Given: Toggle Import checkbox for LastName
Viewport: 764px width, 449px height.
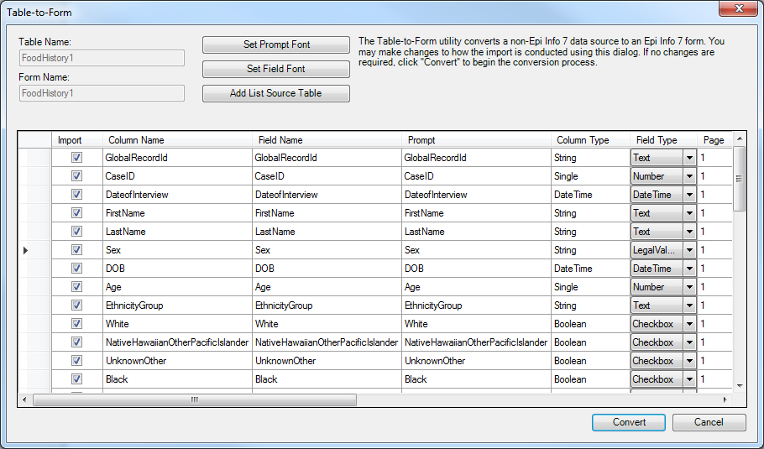Looking at the screenshot, I should tap(76, 232).
